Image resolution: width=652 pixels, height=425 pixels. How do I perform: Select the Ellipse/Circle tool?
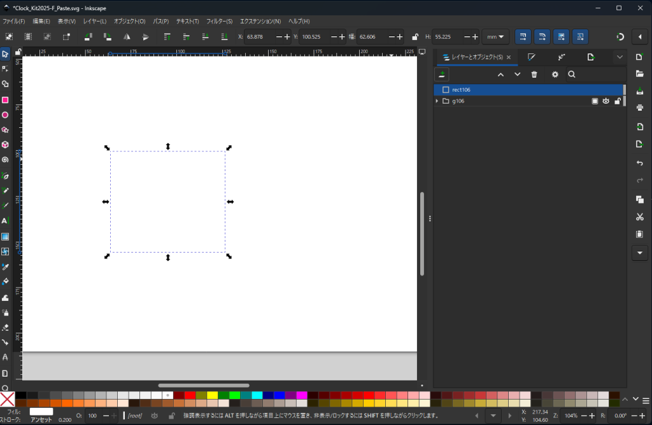(x=5, y=115)
